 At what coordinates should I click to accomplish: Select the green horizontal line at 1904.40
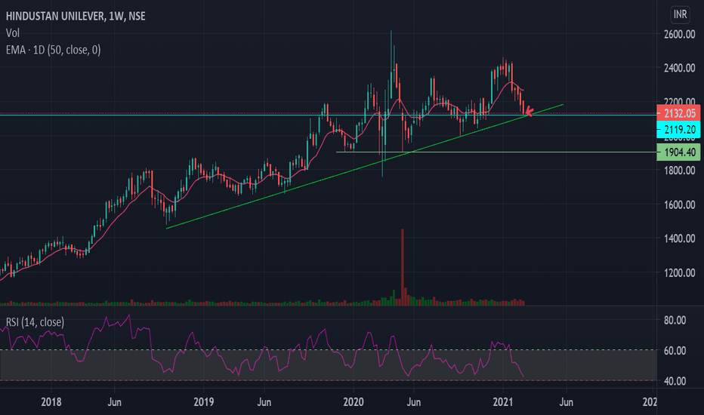[x=496, y=152]
